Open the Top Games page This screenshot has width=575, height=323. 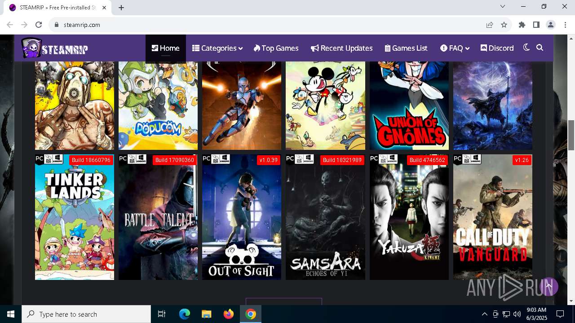coord(276,48)
